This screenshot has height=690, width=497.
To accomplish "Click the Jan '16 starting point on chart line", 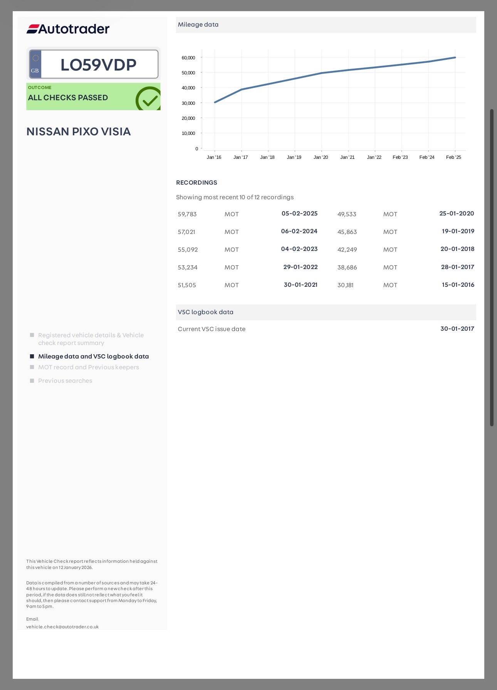I will coord(215,103).
